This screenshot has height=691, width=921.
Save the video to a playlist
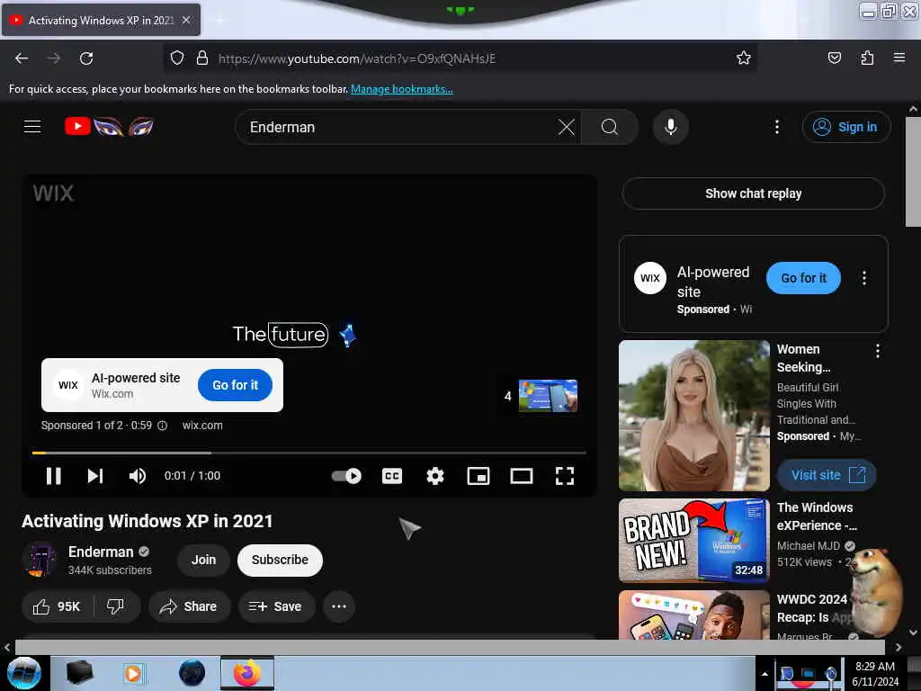click(275, 606)
